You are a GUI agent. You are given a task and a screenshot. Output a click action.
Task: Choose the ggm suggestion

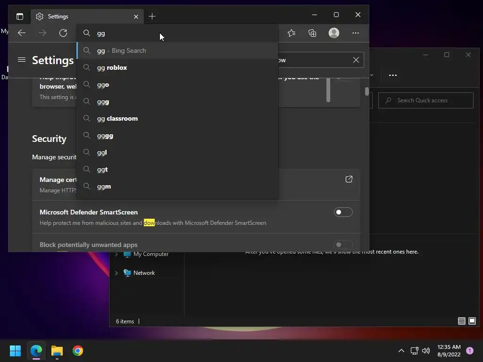point(177,186)
